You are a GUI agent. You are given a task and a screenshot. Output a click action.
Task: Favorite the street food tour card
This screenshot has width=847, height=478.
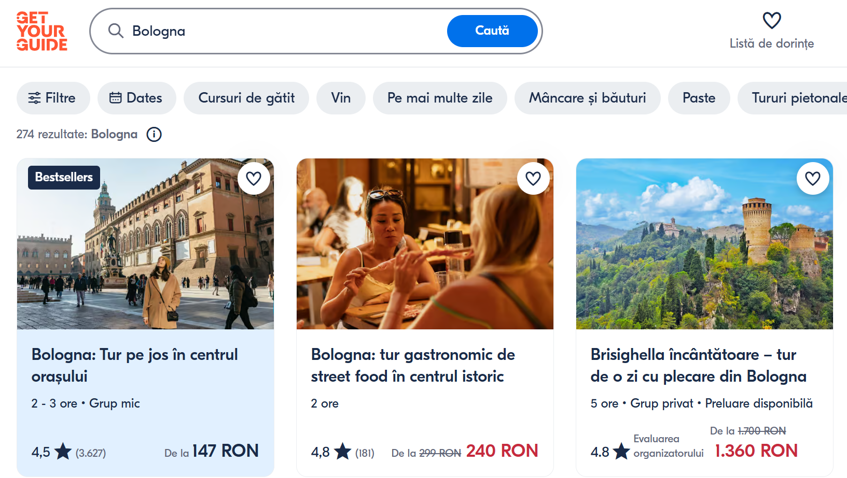pos(533,179)
